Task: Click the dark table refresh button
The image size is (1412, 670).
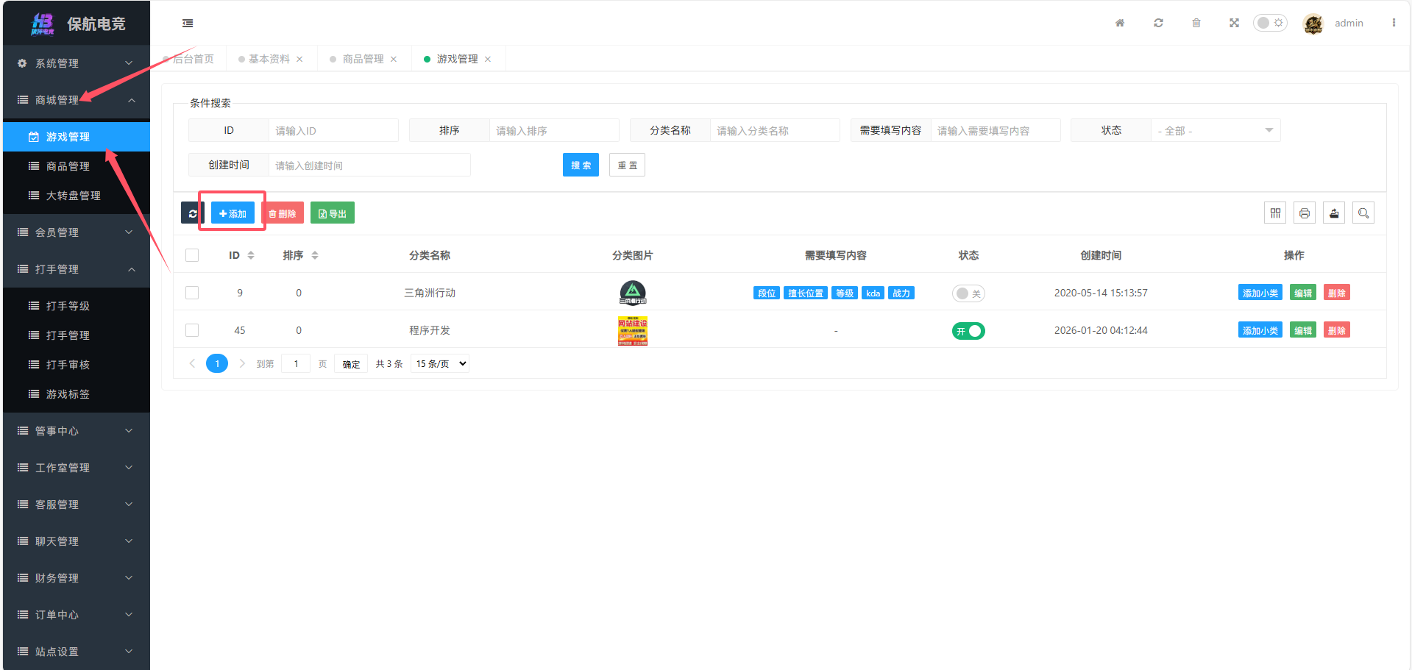Action: pos(192,213)
